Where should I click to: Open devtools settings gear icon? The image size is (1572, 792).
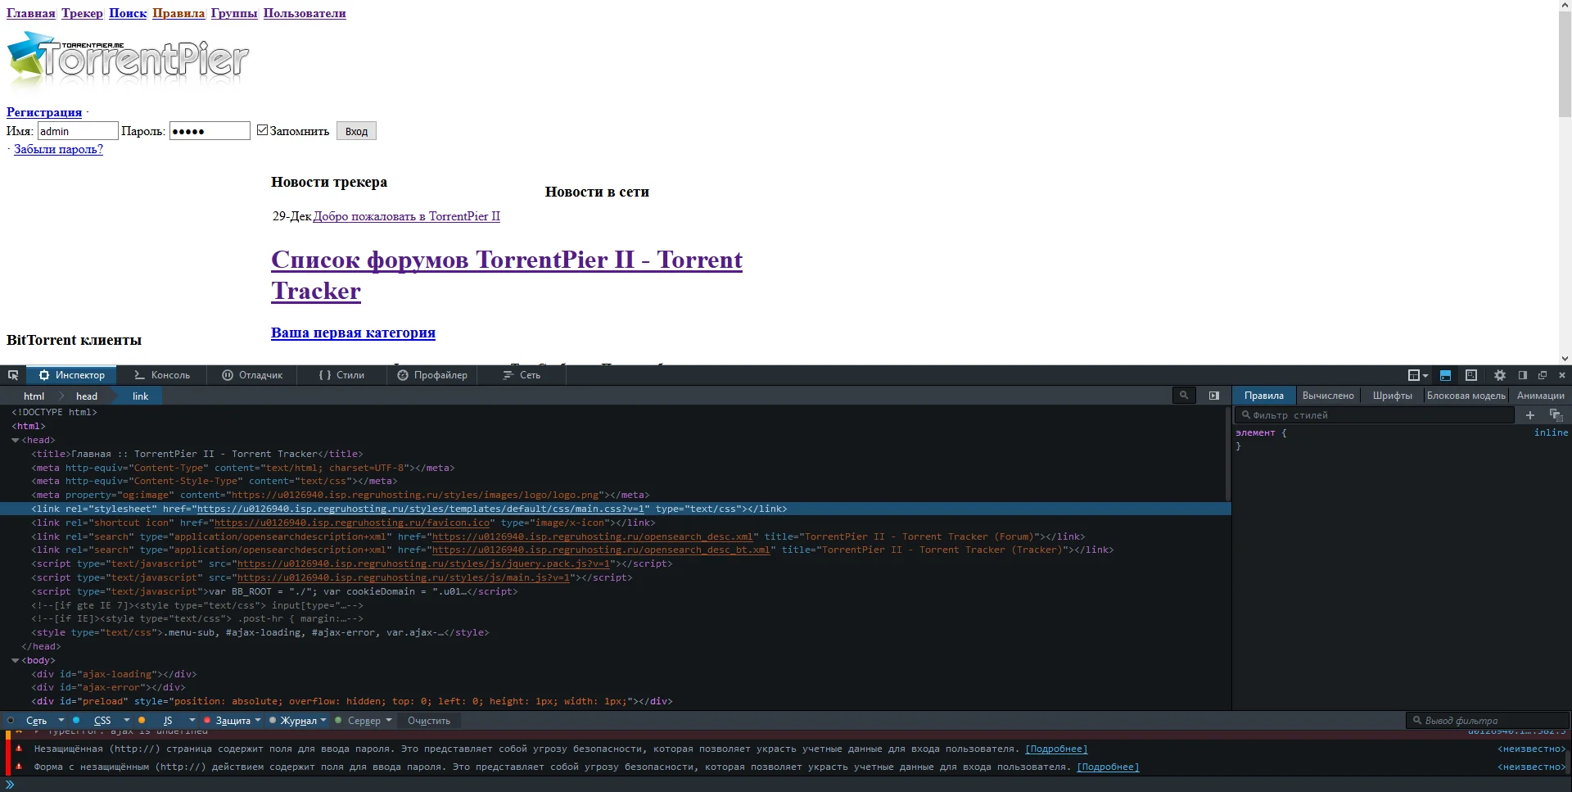coord(1500,375)
